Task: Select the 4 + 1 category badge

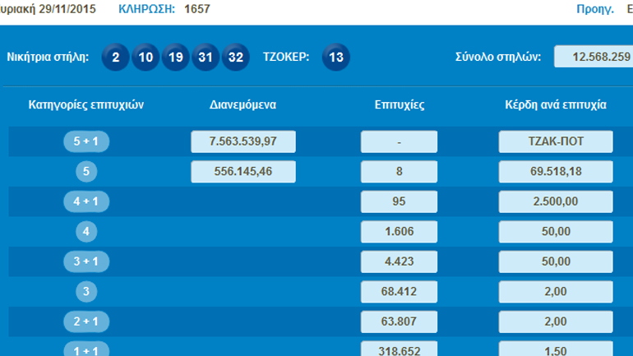Action: point(86,201)
